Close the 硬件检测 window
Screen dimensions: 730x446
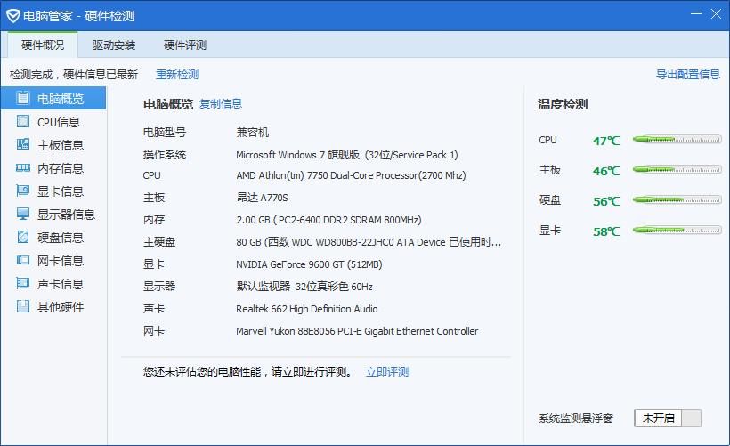(716, 14)
